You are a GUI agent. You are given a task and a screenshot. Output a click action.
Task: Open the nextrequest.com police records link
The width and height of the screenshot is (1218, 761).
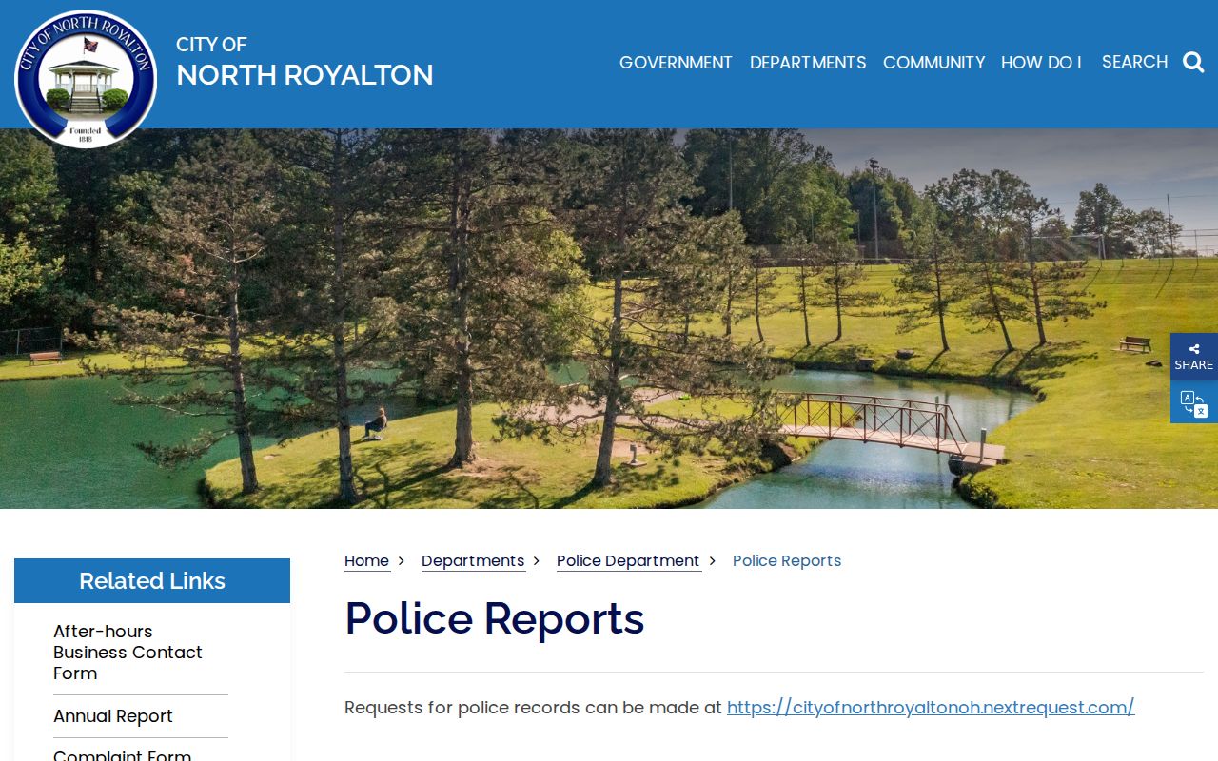pos(931,708)
